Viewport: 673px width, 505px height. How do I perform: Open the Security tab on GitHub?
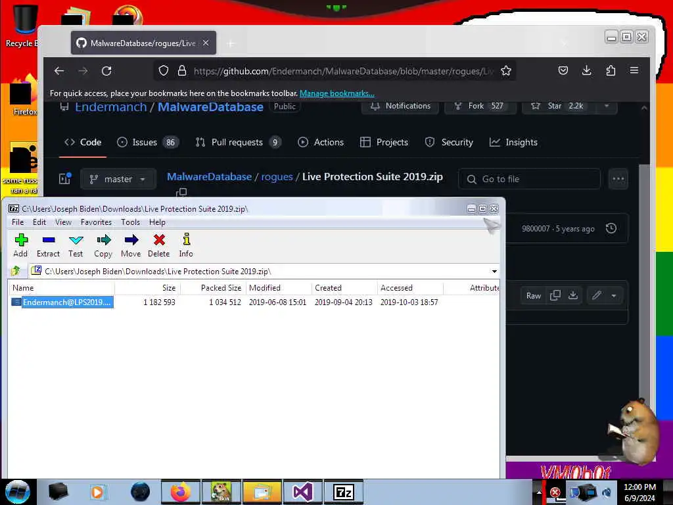[449, 142]
